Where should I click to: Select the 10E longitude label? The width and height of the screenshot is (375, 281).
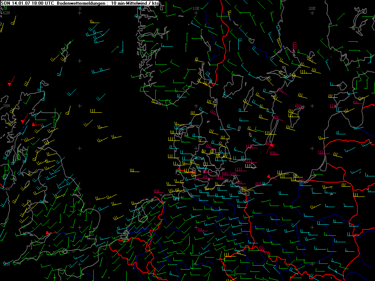point(196,8)
